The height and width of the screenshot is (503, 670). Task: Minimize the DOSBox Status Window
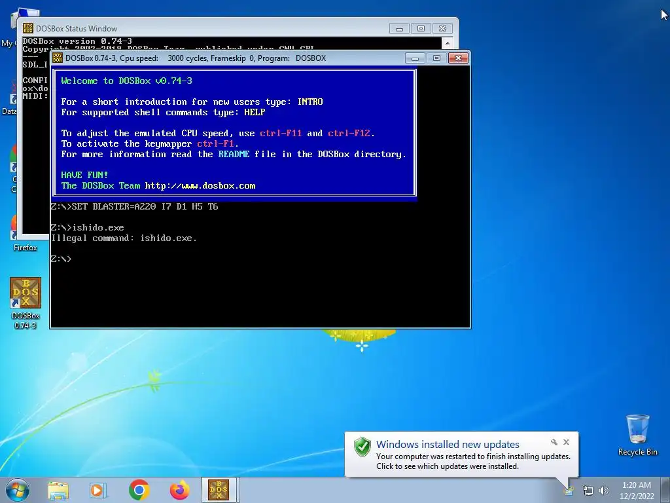(399, 29)
